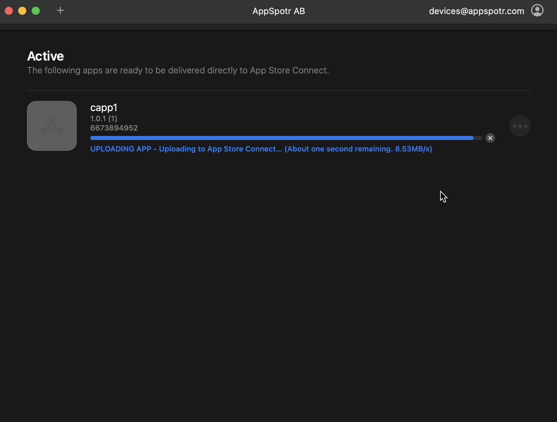The width and height of the screenshot is (557, 422).
Task: Click the app ID 6673894952
Action: [114, 128]
